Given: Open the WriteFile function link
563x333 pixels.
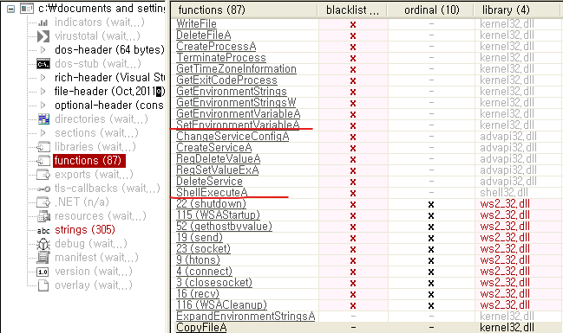Looking at the screenshot, I should coord(196,24).
